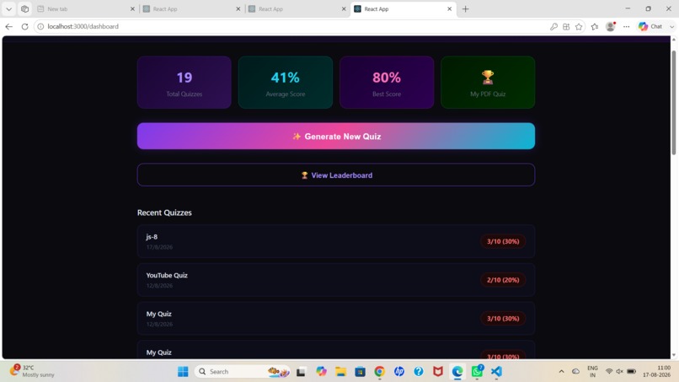This screenshot has height=382, width=679.
Task: Show hidden tray icons chevron
Action: coord(561,372)
